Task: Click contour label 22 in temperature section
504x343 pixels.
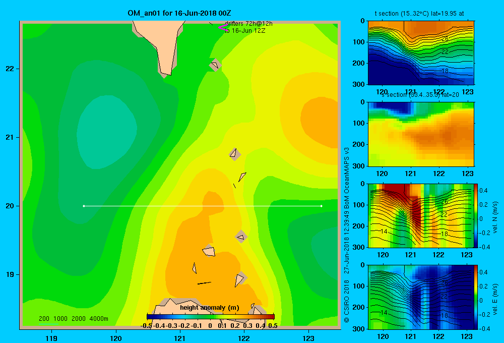Action: coord(445,52)
